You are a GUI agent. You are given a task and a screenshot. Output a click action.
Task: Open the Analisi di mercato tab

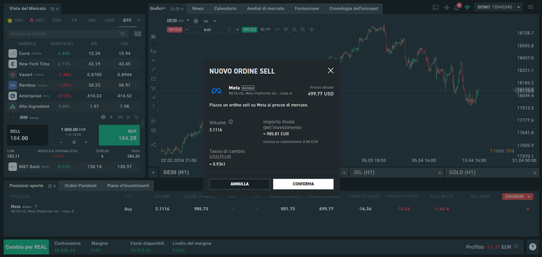coord(266,8)
